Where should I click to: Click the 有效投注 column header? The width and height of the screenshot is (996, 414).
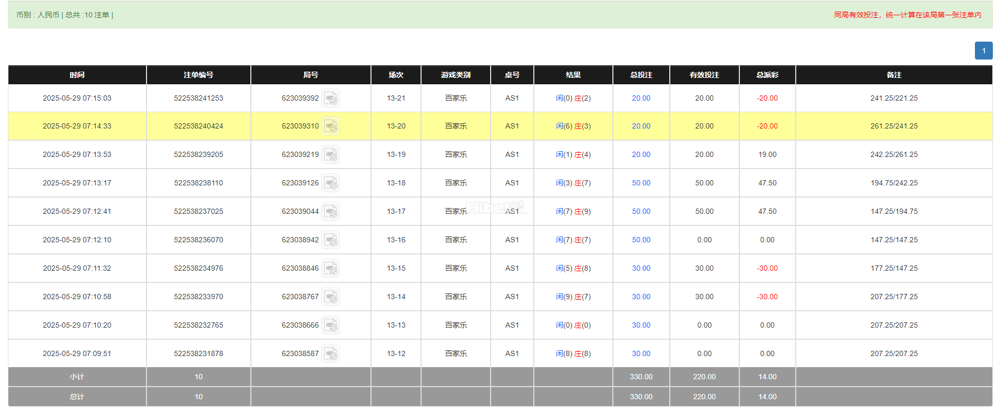click(704, 75)
